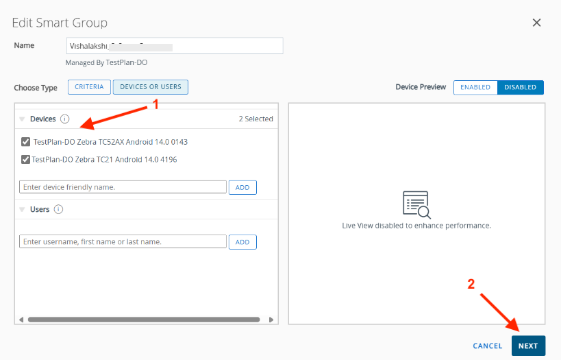Select the Devices or Users type

point(151,87)
